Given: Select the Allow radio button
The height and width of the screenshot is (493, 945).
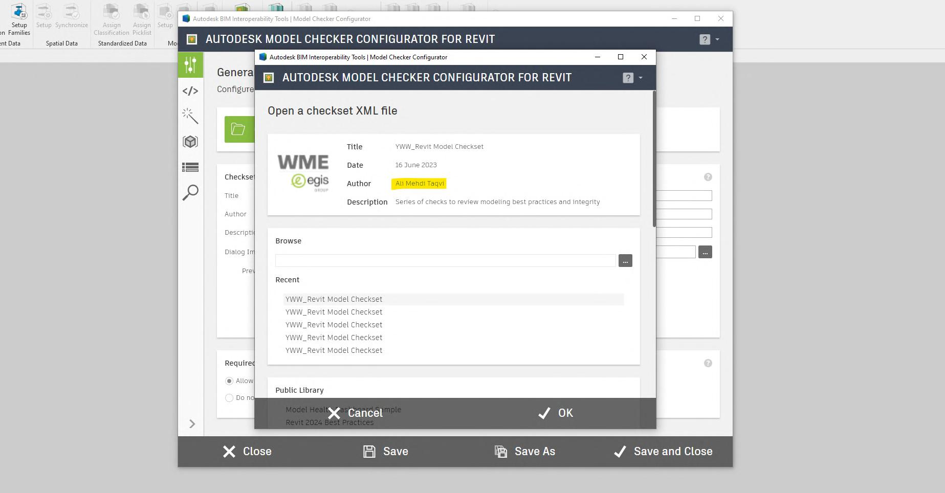Looking at the screenshot, I should [x=229, y=381].
